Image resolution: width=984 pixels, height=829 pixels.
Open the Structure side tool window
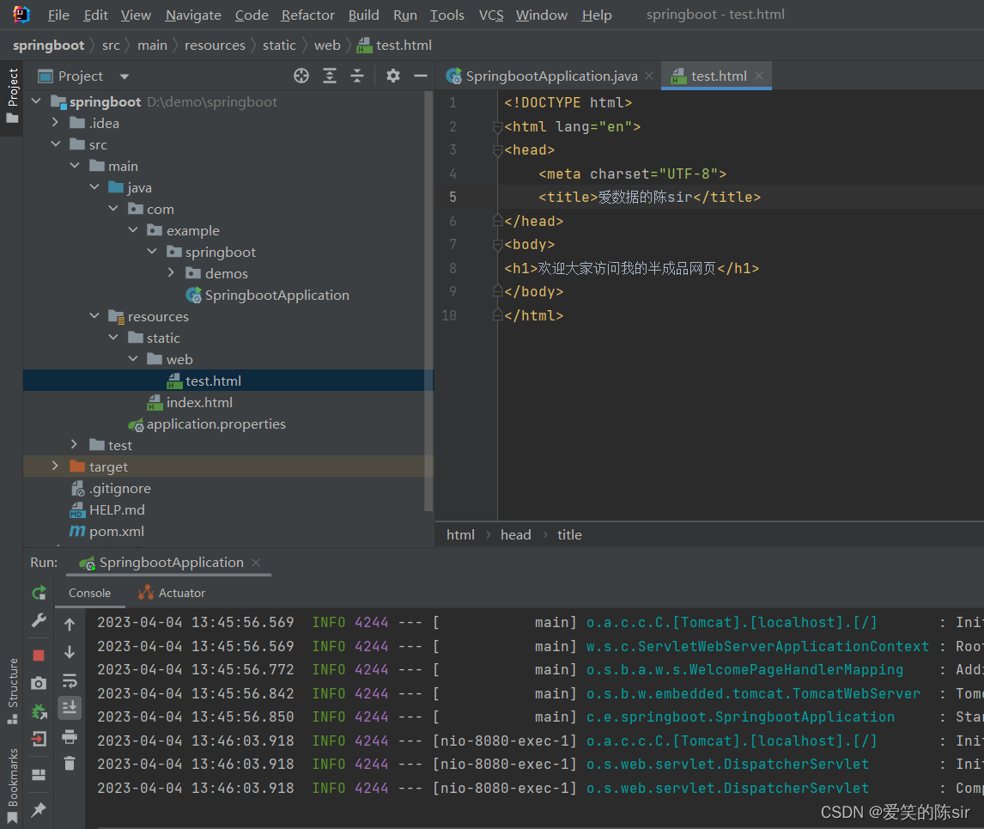[x=12, y=691]
